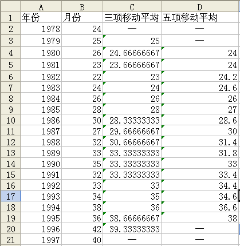The image size is (240, 246).
Task: Select year cell 1984
Action: [41, 98]
